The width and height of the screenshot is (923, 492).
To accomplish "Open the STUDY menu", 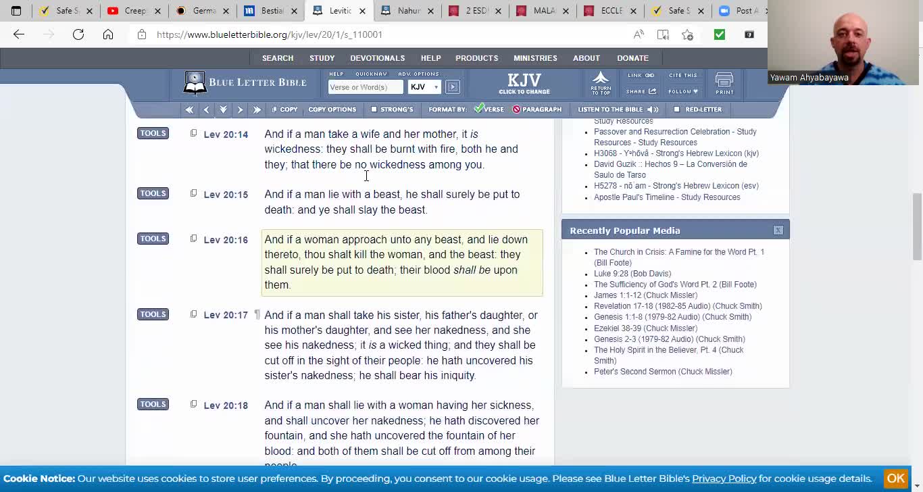I will pyautogui.click(x=322, y=58).
